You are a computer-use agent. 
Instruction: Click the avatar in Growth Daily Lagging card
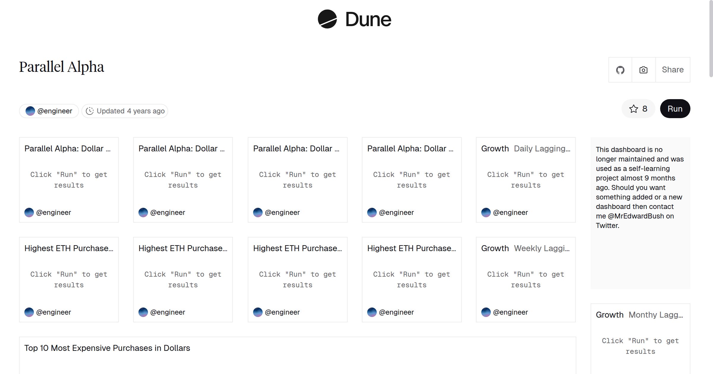click(x=486, y=213)
